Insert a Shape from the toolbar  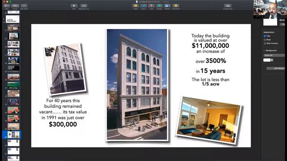(159, 6)
